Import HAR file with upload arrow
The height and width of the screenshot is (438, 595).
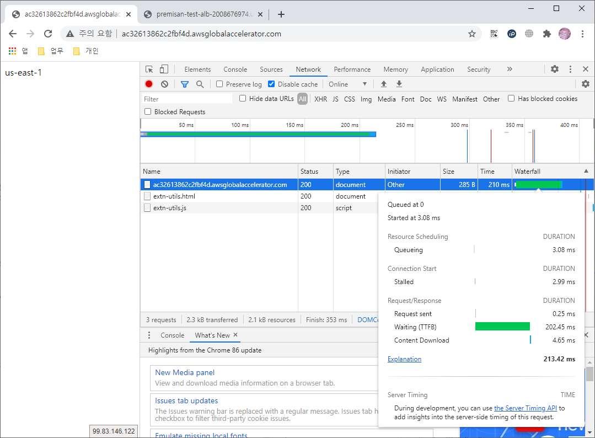coord(384,84)
